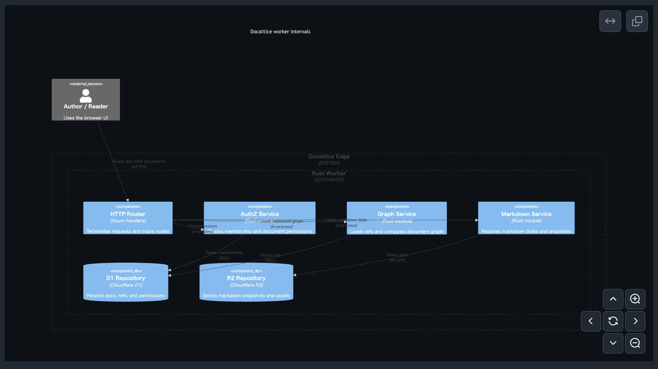Pan downward using the down chevron
The height and width of the screenshot is (369, 658).
pos(613,343)
